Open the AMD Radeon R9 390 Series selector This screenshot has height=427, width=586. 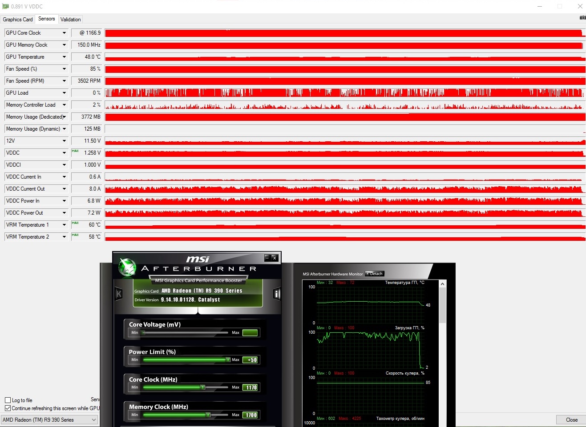pos(49,420)
